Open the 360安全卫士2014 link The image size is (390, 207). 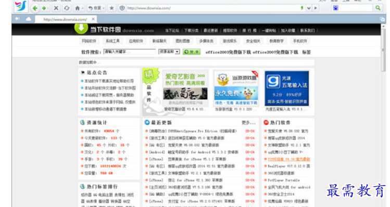[281, 194]
